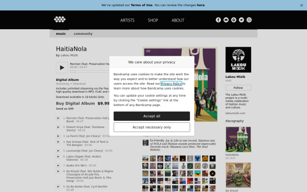Open the Lakou Mizik name link in the sidebar
This screenshot has width=307, height=192.
click(x=235, y=77)
